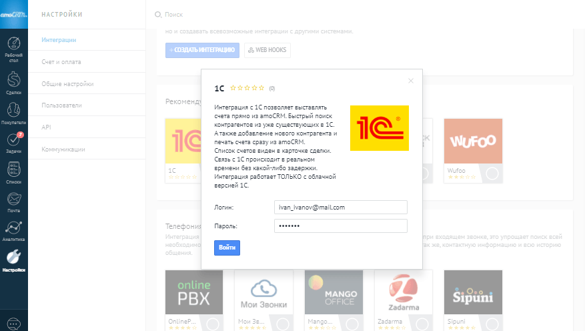
Task: Click Создать интеграцию button
Action: pos(202,50)
